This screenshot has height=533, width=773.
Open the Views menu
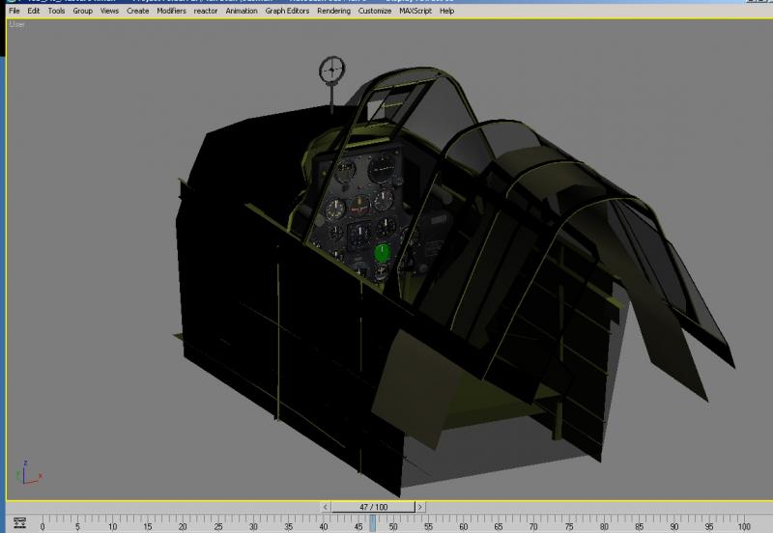pyautogui.click(x=109, y=11)
